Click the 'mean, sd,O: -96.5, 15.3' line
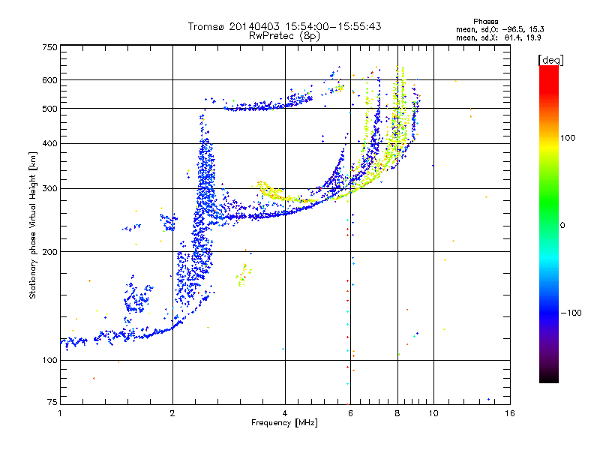The height and width of the screenshot is (450, 600). [x=500, y=29]
